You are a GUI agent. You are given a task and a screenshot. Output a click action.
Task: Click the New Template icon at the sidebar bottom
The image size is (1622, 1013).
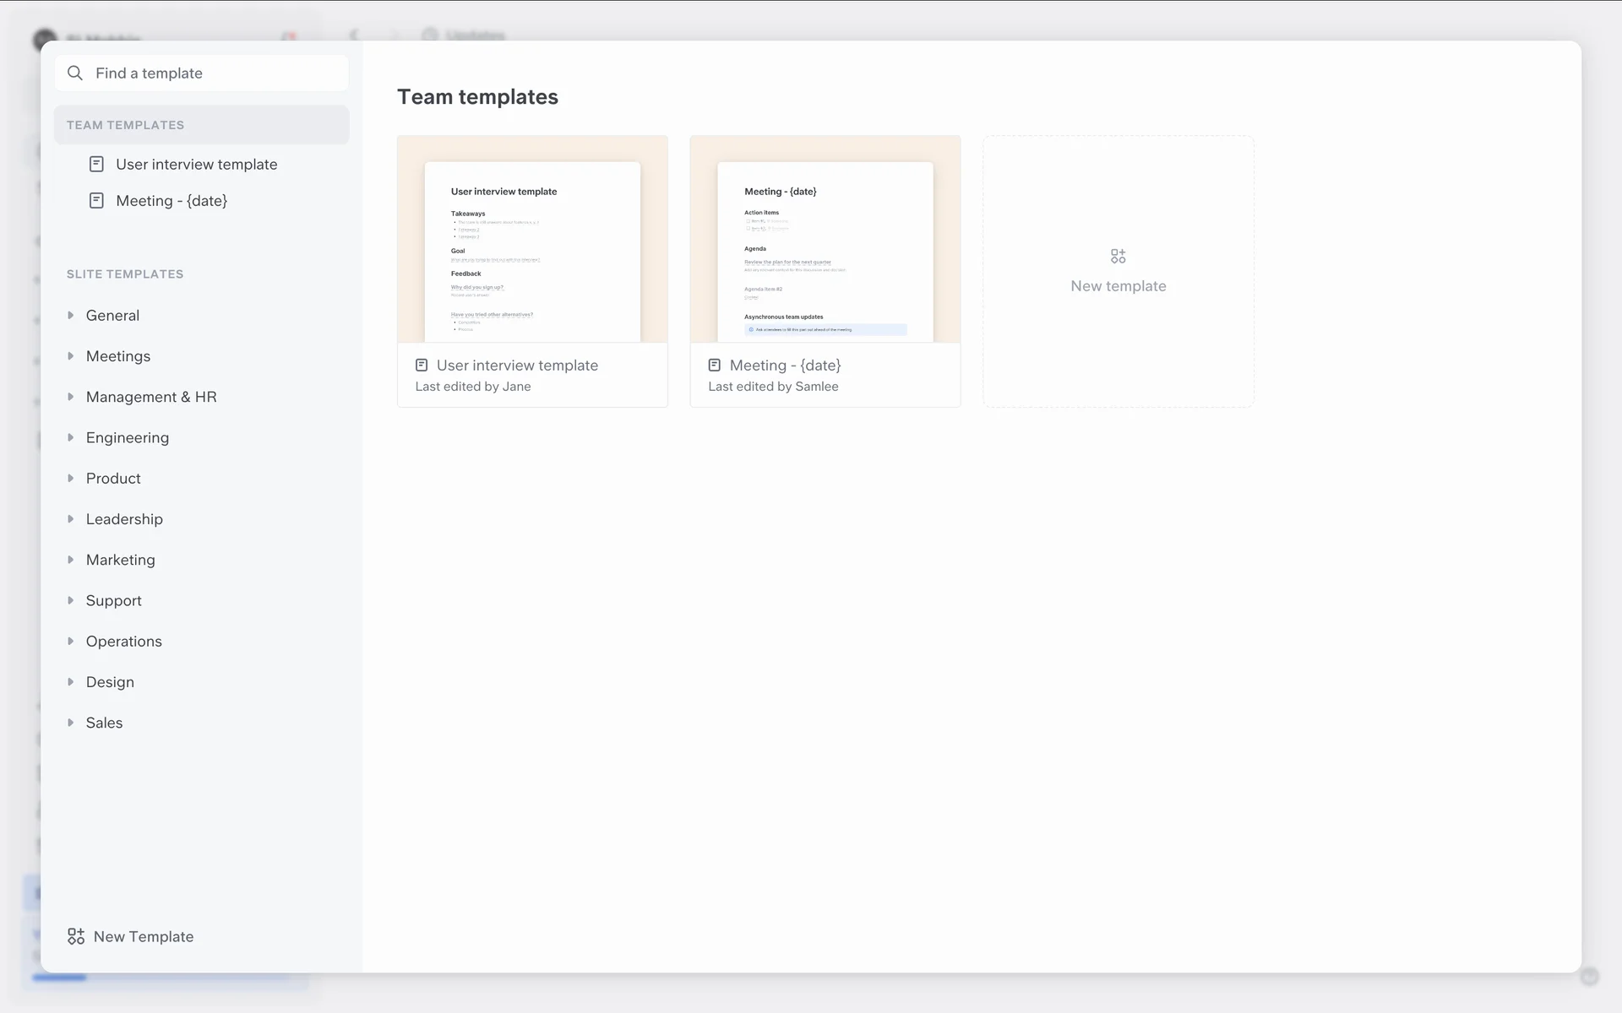point(76,936)
